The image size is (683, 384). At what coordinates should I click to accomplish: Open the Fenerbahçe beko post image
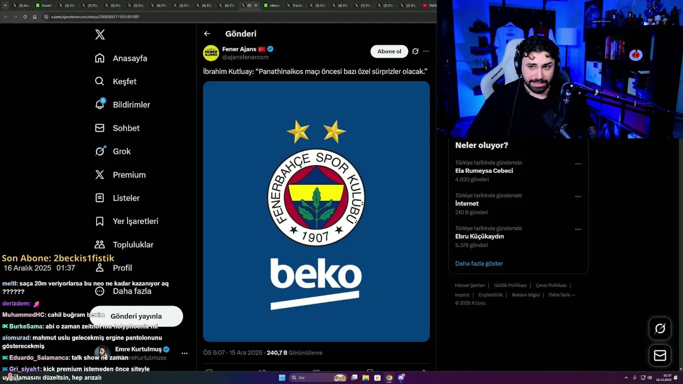click(x=316, y=211)
